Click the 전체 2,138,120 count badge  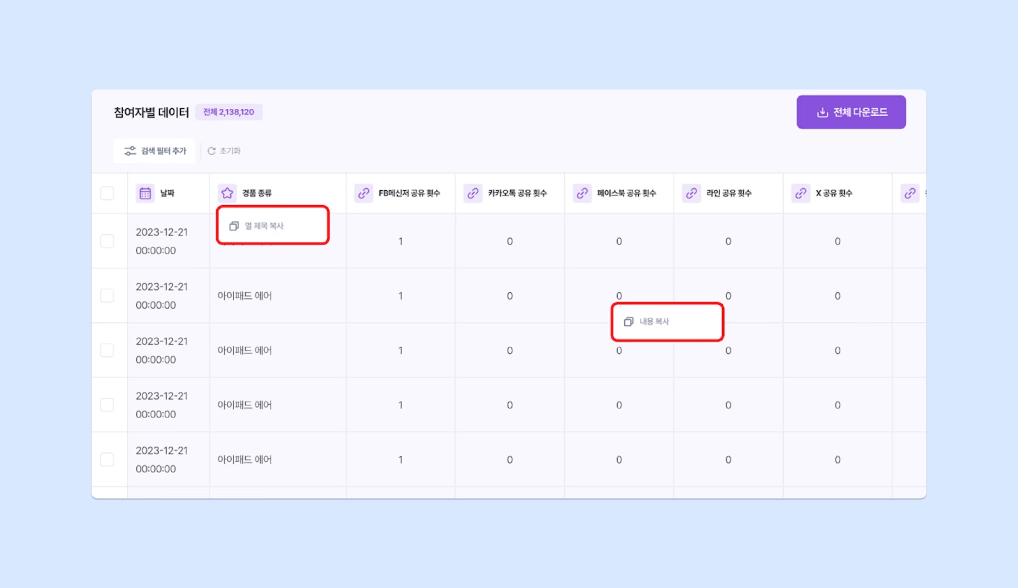pos(229,112)
